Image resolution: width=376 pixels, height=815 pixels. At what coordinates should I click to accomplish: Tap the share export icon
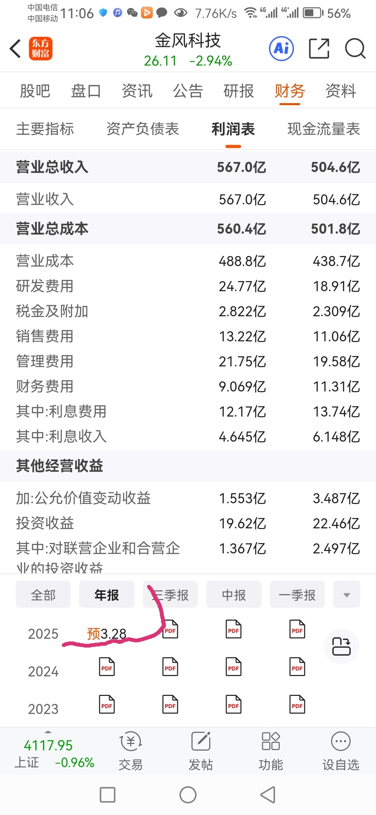(x=319, y=48)
